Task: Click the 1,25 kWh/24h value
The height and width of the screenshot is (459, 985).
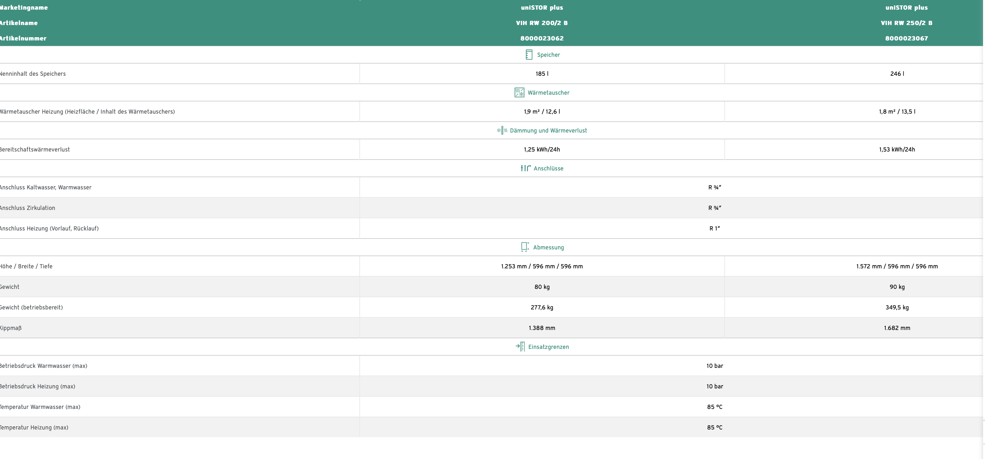Action: [542, 149]
